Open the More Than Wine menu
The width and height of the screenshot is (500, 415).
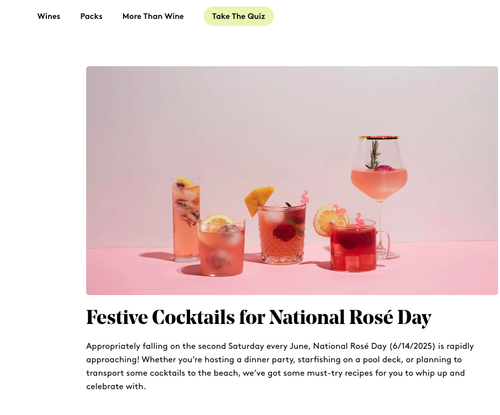(x=153, y=16)
